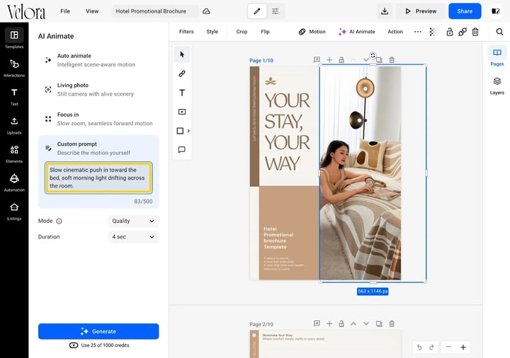Open the Duration 4 sec dropdown
This screenshot has height=358, width=510.
(x=133, y=237)
